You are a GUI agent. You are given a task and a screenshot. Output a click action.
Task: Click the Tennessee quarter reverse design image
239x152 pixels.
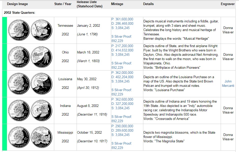coord(41,30)
